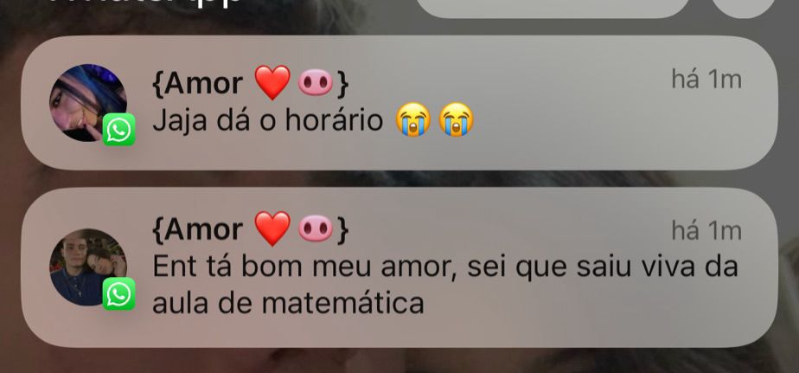Open the 'Ent tá bom meu amor' message

399,267
